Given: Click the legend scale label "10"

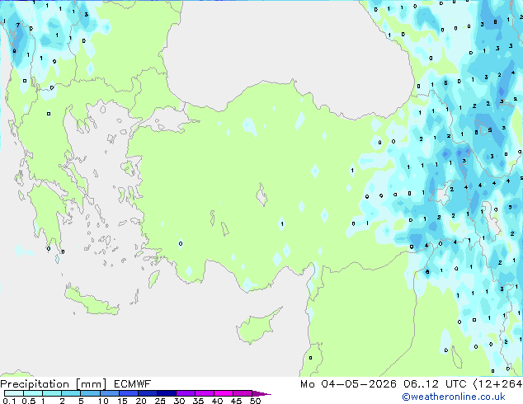Looking at the screenshot, I should pyautogui.click(x=103, y=401).
